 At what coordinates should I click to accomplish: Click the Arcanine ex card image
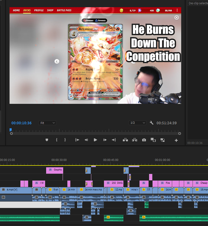(x=95, y=62)
